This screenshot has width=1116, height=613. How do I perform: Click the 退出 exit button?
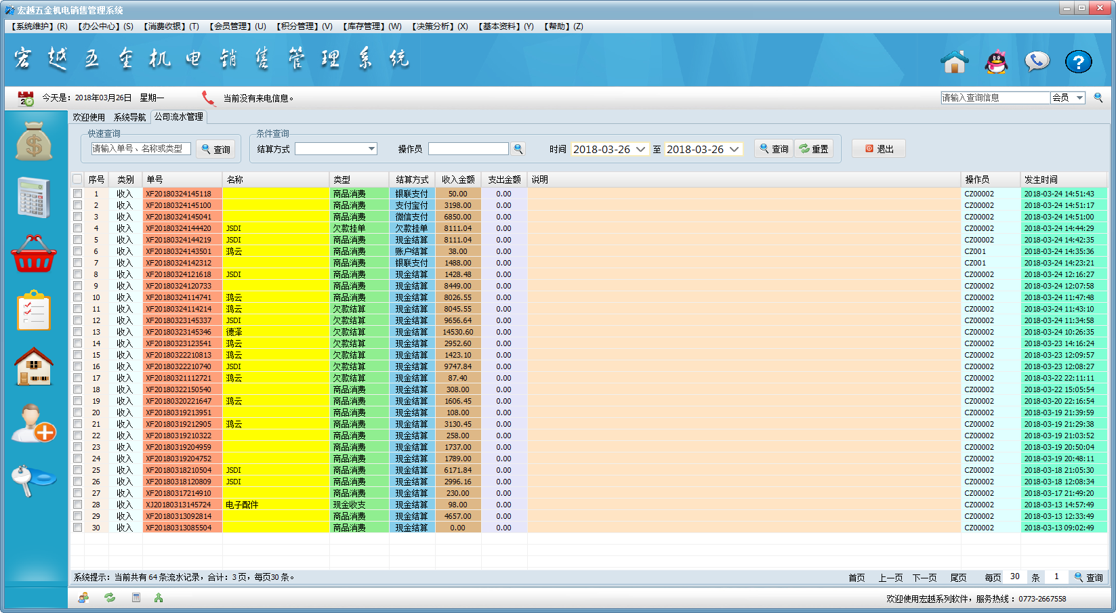[879, 149]
